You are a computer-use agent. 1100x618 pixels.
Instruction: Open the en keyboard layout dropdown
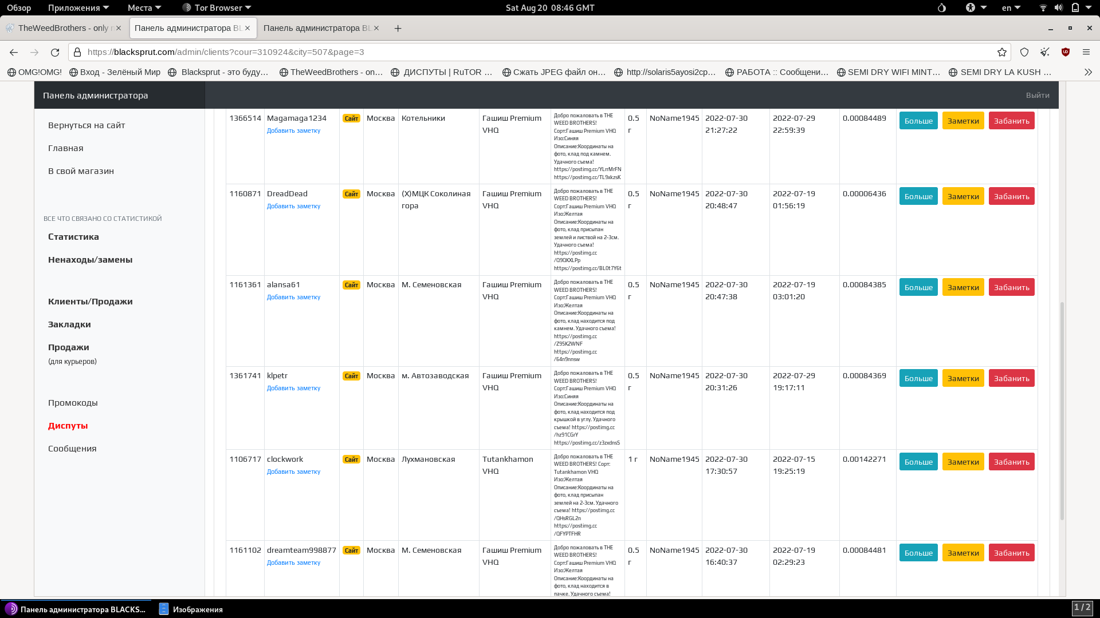tap(1011, 8)
